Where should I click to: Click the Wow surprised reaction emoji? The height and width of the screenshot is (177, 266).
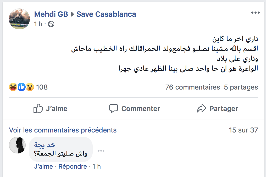30,87
